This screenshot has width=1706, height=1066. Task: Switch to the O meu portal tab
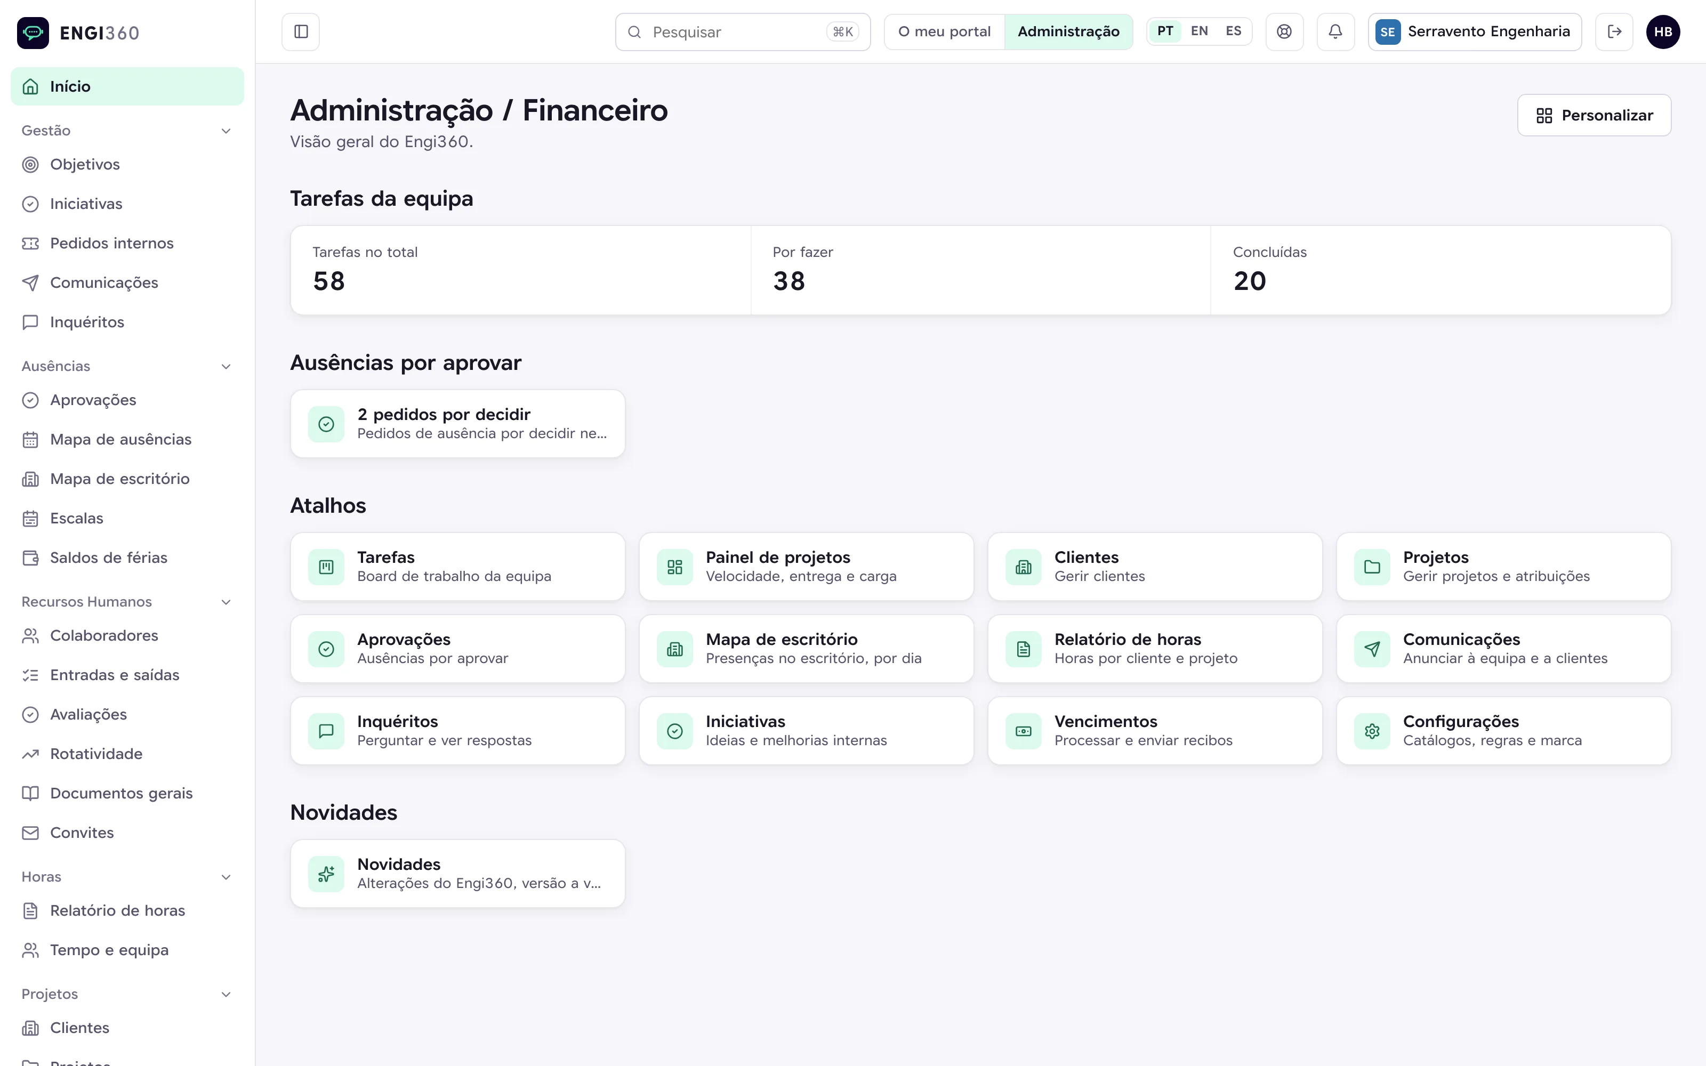945,32
